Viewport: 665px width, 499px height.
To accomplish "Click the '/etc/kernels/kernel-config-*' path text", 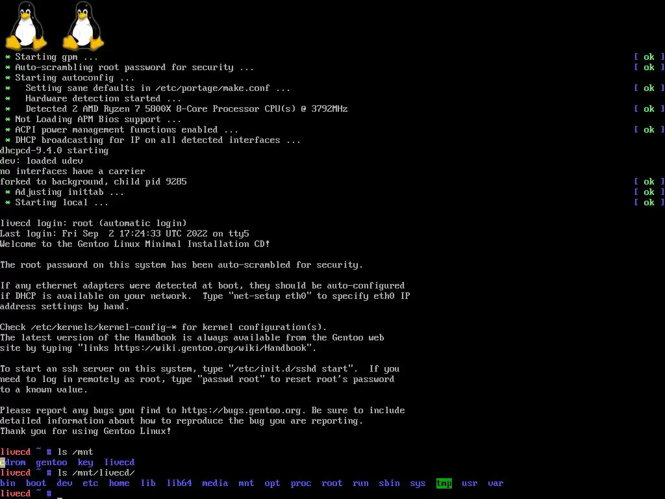I will 104,327.
